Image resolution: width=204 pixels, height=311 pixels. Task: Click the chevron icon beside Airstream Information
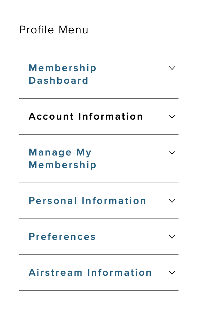172,273
